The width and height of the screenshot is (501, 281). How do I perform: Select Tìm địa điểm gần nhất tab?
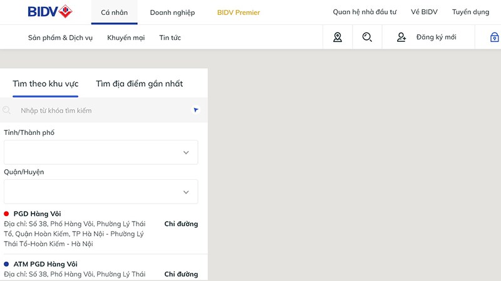pos(139,84)
